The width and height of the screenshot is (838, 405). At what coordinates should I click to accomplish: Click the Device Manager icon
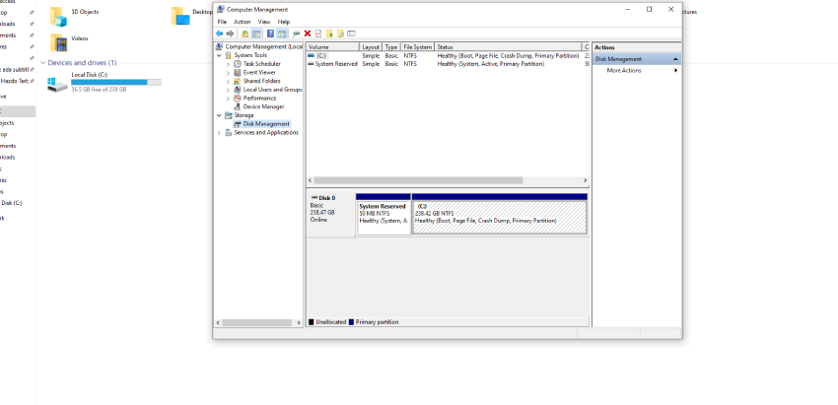point(238,106)
